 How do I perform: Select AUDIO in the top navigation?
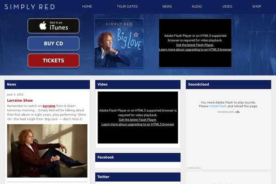click(196, 6)
